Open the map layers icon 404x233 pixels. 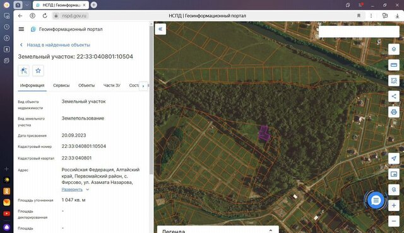pos(394,49)
